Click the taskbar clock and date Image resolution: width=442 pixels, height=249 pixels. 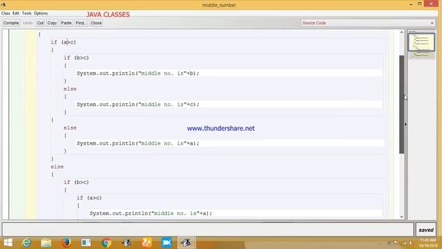pyautogui.click(x=427, y=243)
